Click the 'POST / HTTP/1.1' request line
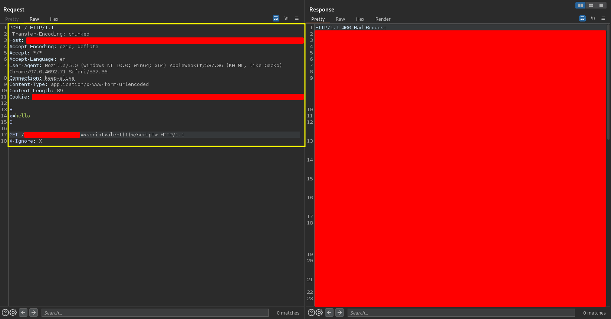The height and width of the screenshot is (319, 611). 32,28
